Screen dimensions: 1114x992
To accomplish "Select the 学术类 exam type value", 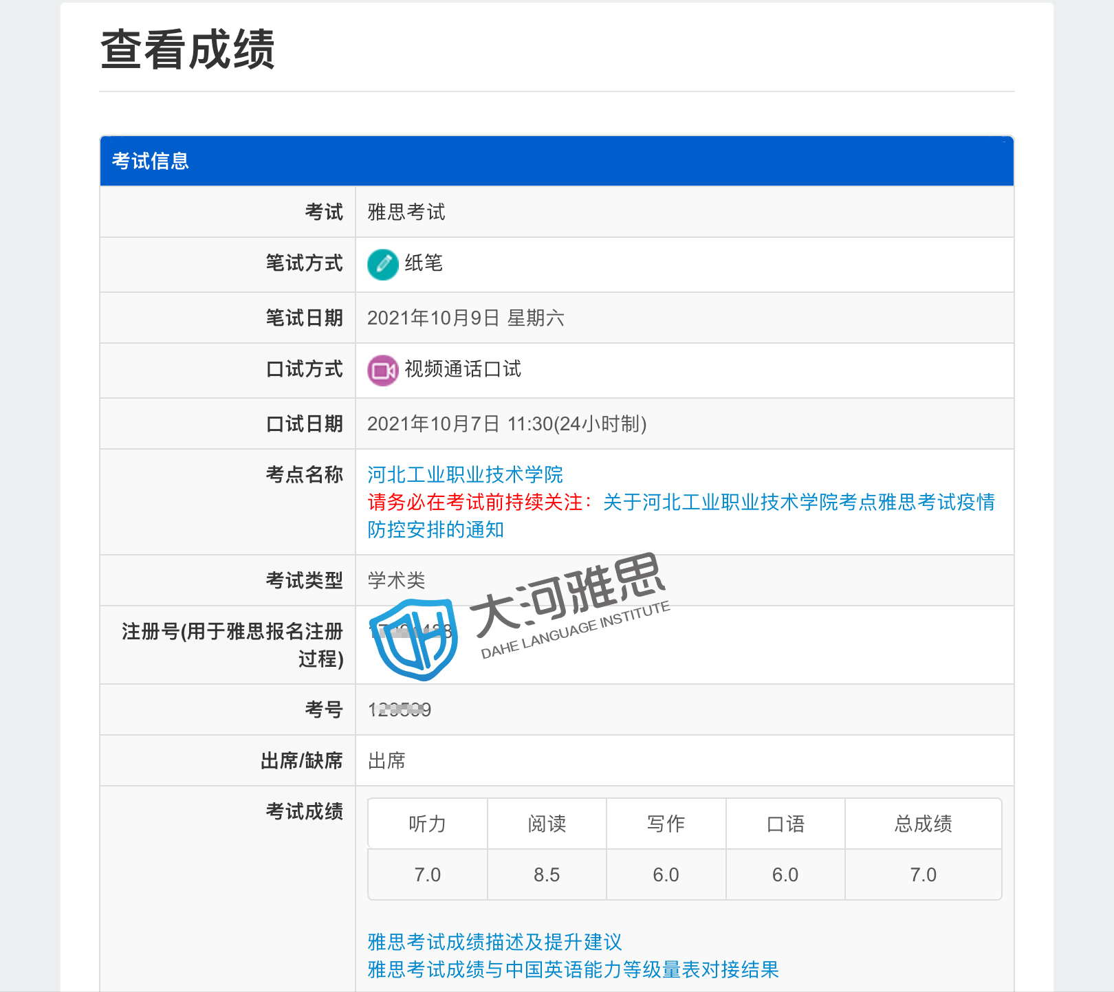I will [x=396, y=580].
